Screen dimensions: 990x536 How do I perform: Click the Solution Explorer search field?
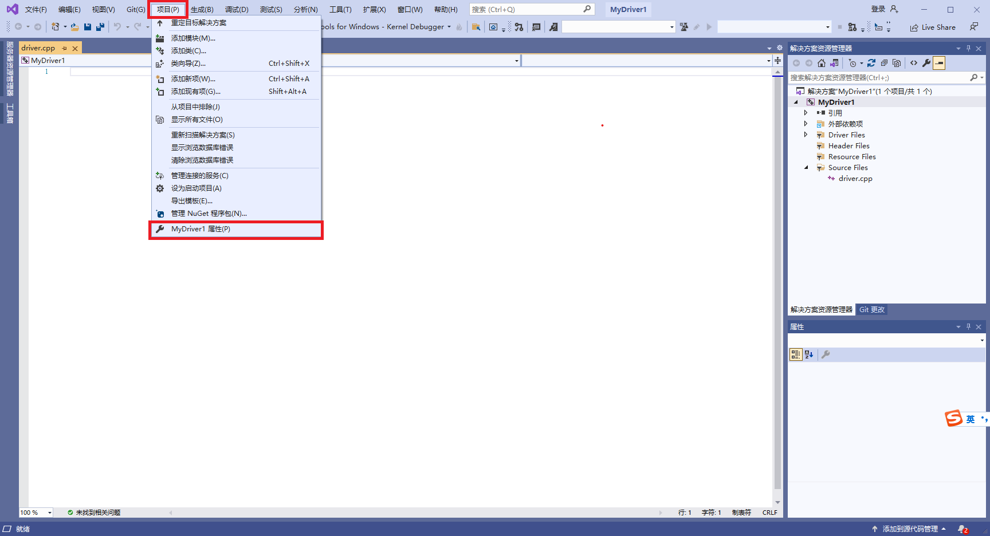coord(886,77)
